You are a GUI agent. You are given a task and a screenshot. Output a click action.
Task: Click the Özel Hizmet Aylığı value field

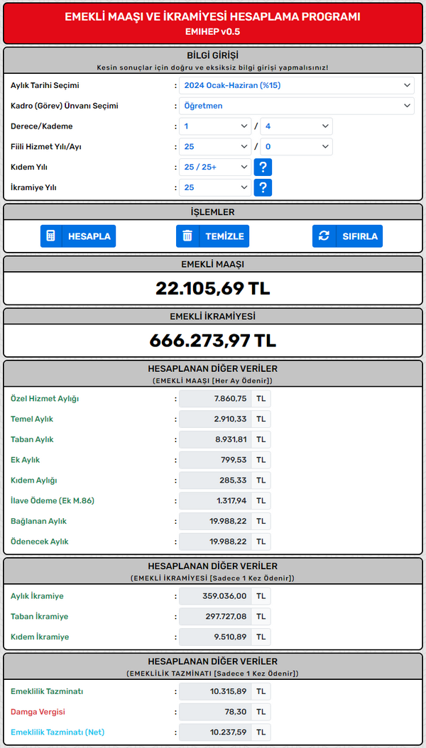215,399
